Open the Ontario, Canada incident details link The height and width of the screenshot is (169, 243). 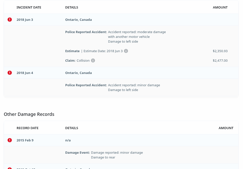click(78, 20)
